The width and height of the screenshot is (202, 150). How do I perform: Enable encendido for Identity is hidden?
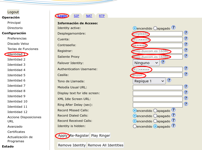pyautogui.click(x=135, y=126)
